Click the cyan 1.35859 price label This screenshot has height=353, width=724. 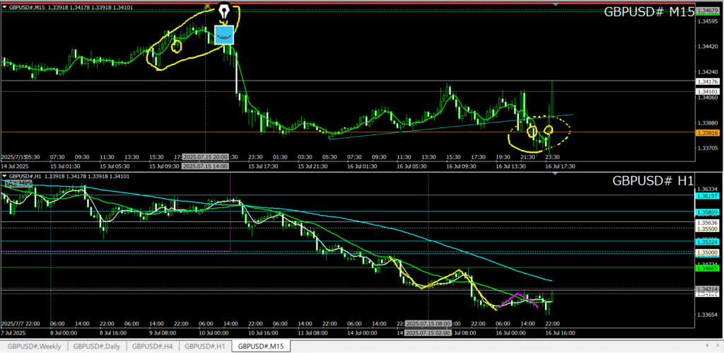[707, 212]
